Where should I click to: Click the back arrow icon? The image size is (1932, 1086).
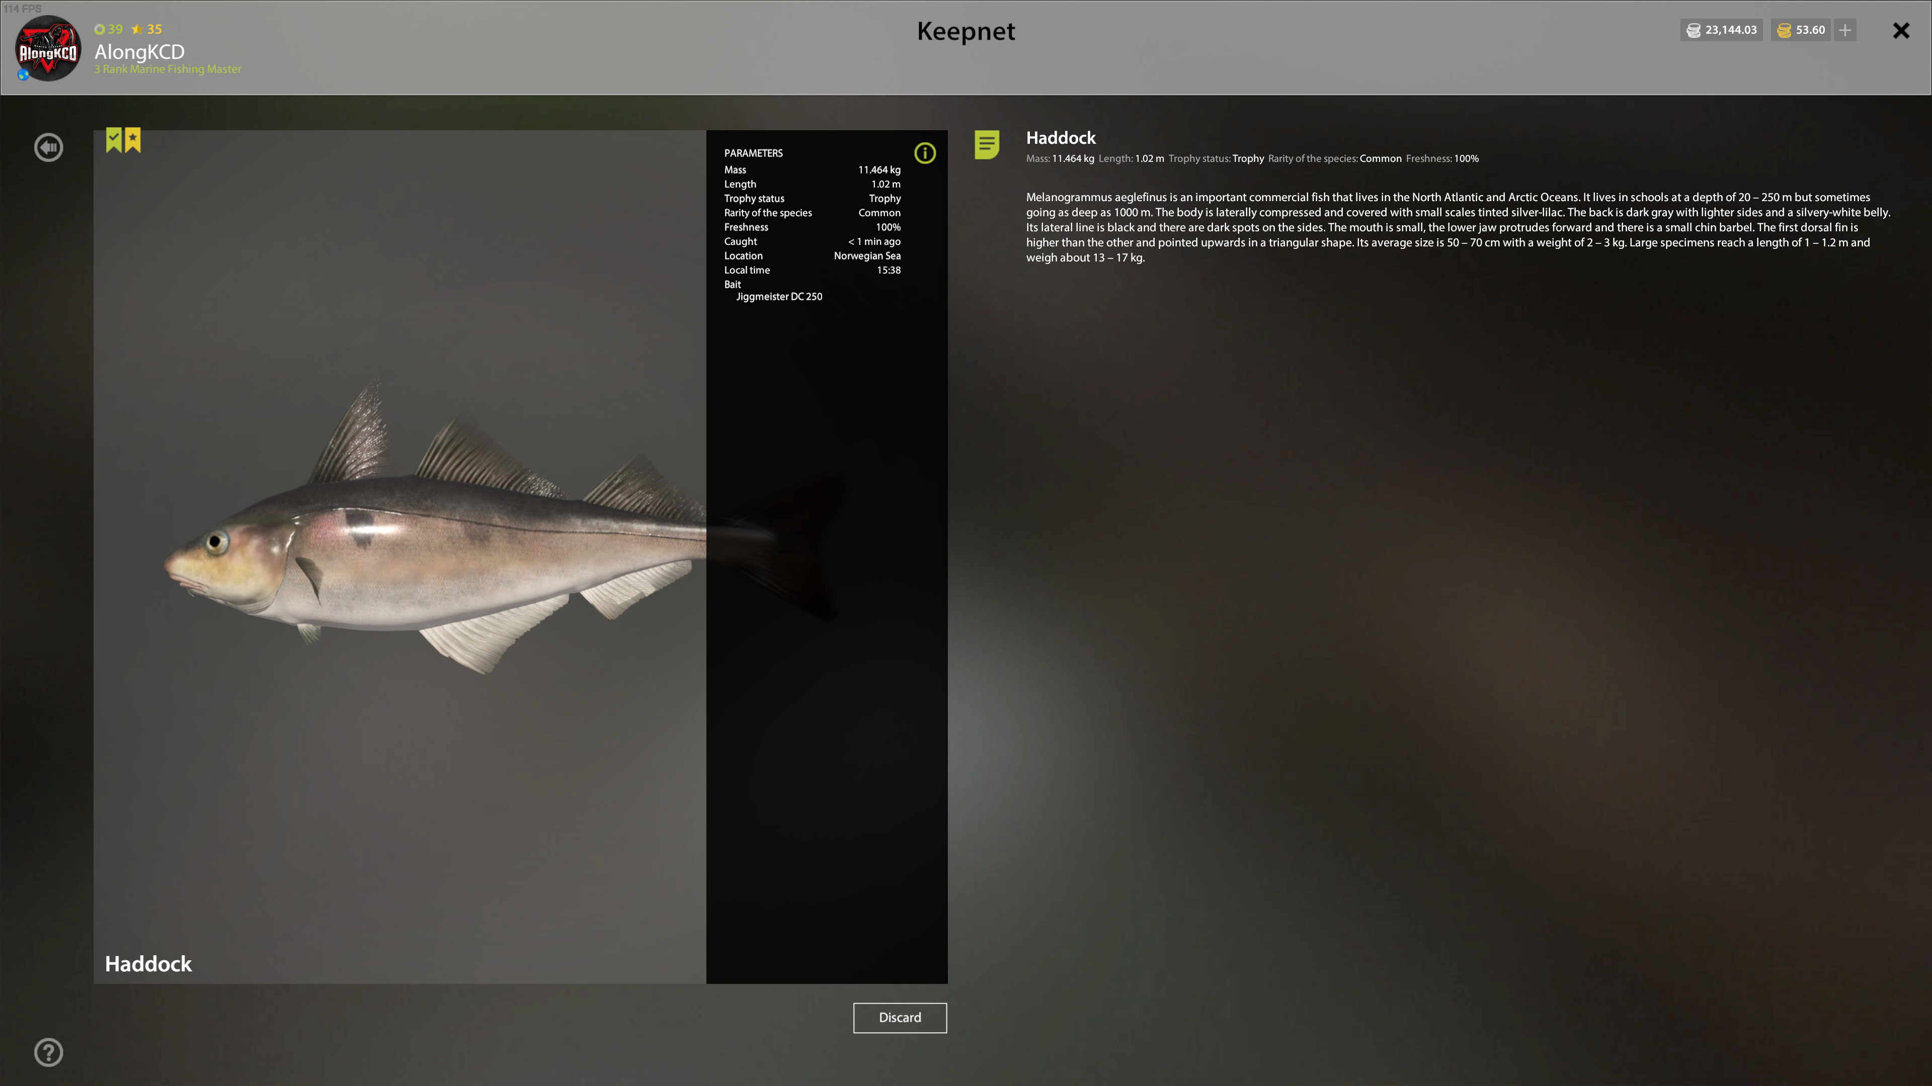tap(49, 147)
